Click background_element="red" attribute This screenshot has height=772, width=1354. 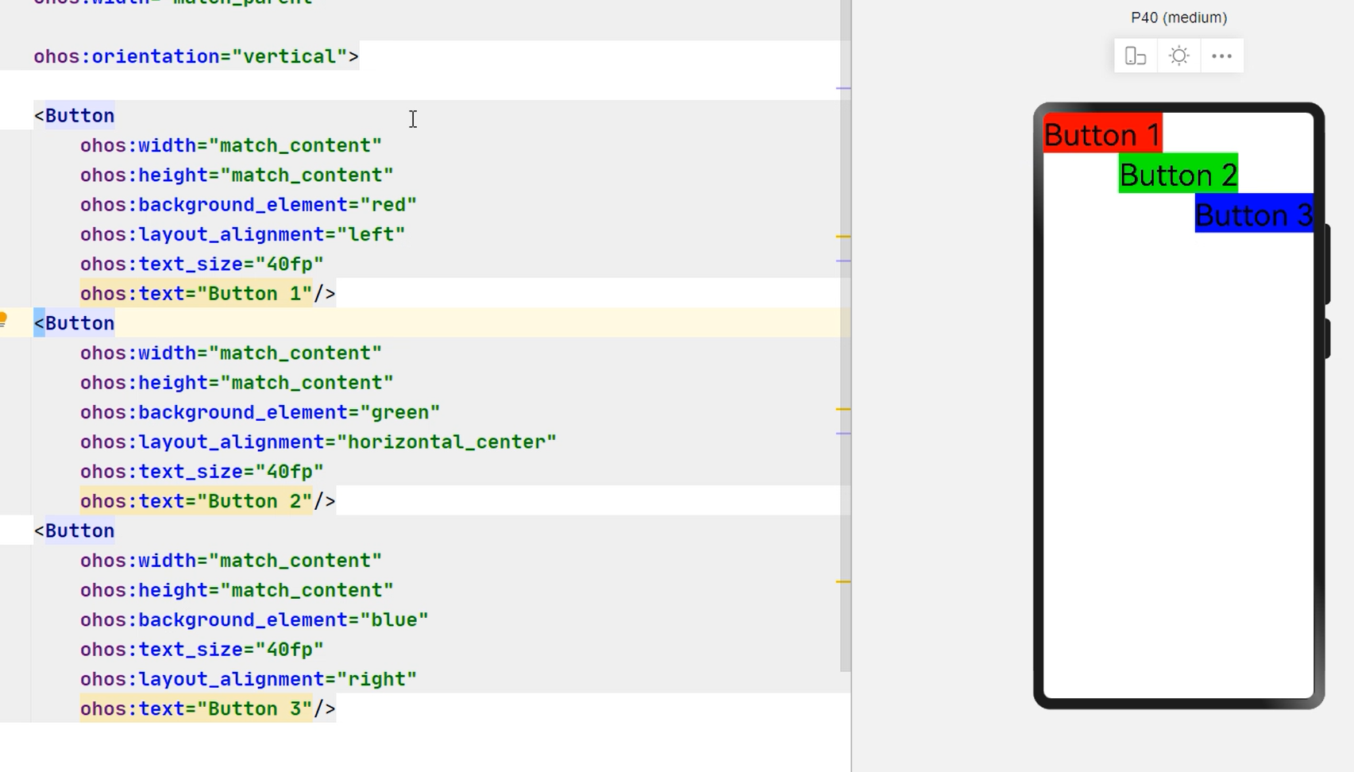click(x=249, y=205)
